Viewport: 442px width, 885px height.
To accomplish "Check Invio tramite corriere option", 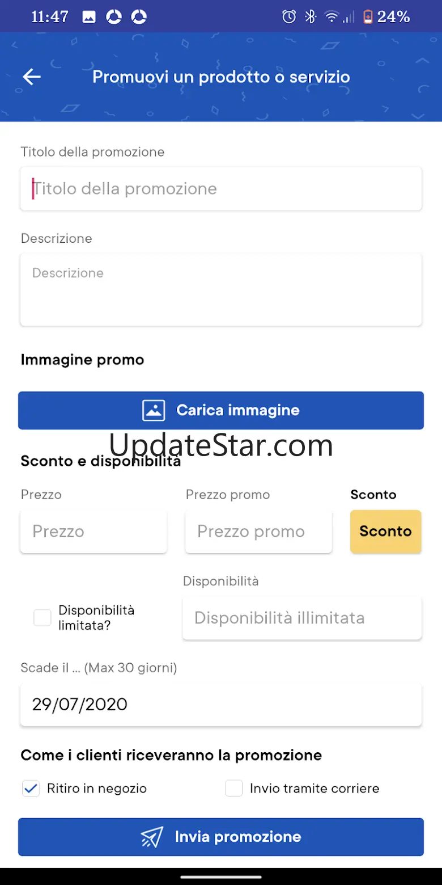I will pos(234,789).
